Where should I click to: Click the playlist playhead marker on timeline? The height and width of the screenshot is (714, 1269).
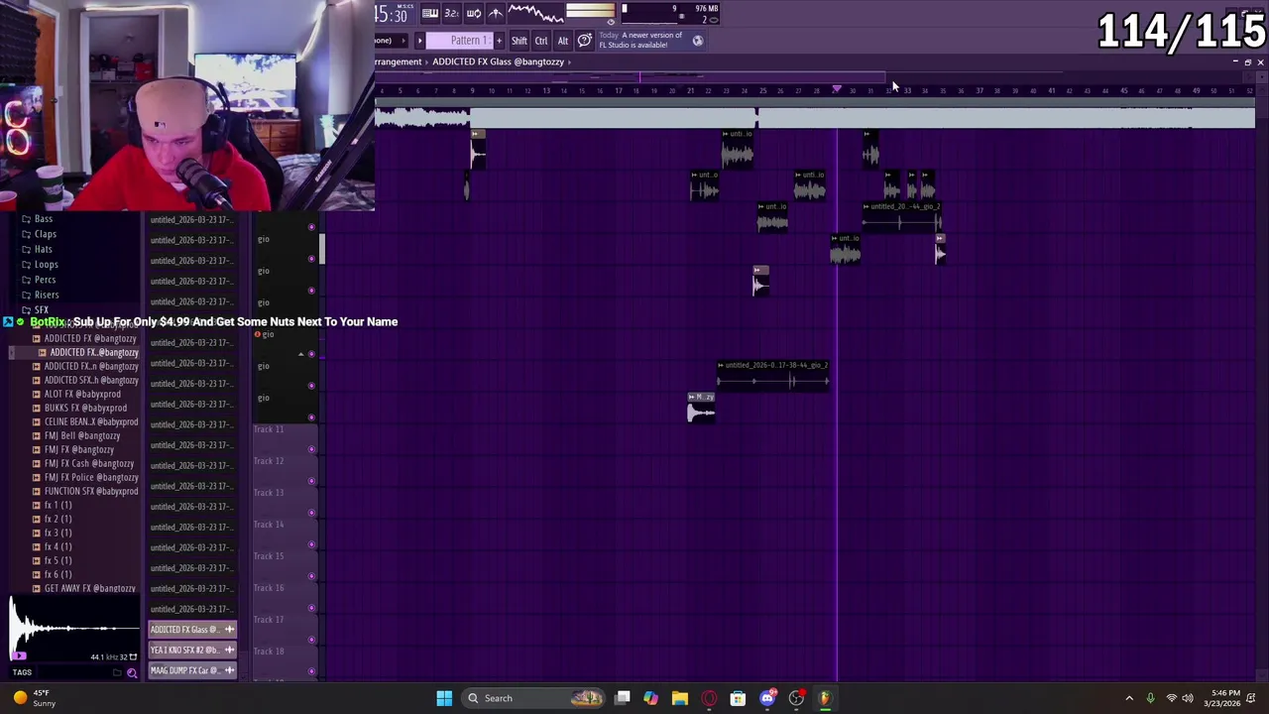point(837,90)
